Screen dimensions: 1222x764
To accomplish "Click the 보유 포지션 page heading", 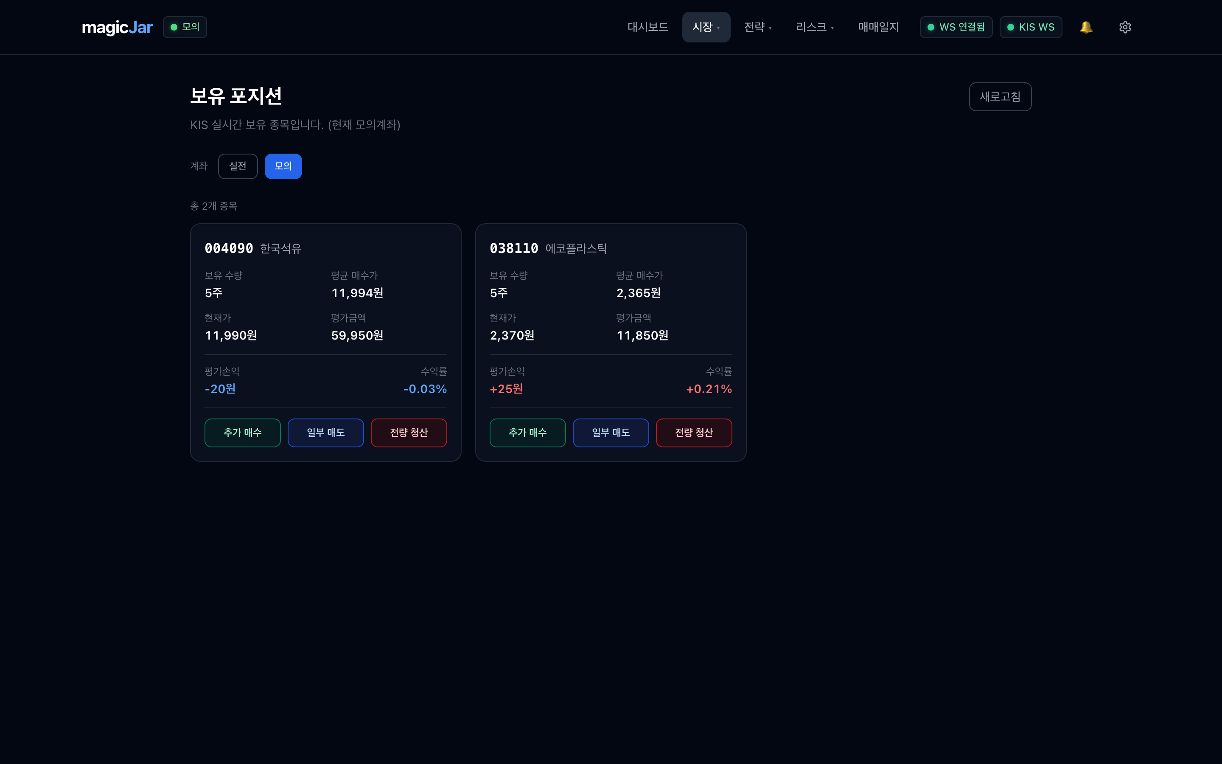I will [236, 96].
